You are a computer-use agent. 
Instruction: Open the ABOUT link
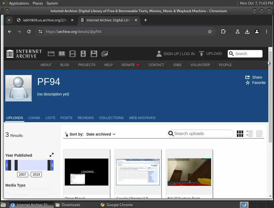pos(46,65)
